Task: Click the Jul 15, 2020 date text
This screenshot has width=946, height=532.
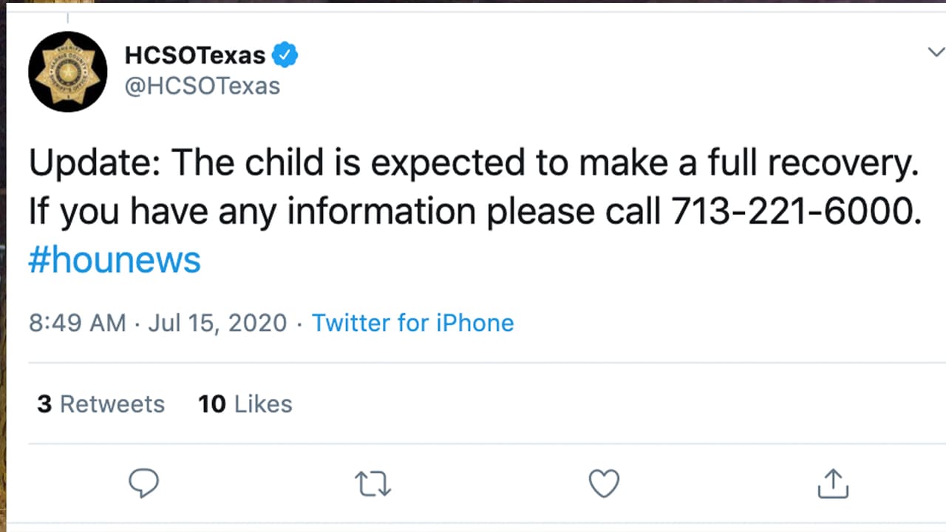Action: [217, 323]
